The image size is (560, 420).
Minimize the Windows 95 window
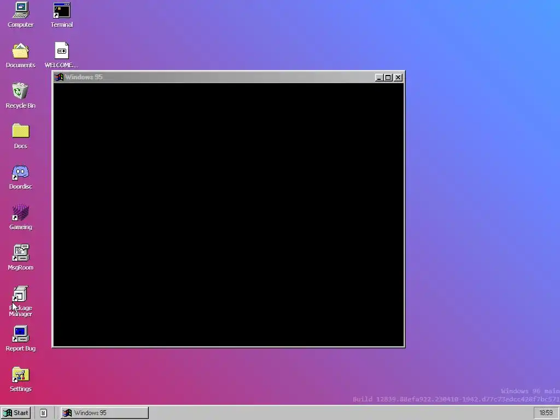pyautogui.click(x=379, y=78)
